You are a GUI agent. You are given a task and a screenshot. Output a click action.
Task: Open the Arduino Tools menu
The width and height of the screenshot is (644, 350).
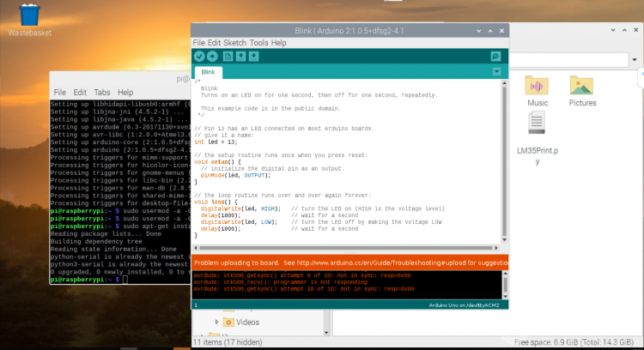pos(258,43)
